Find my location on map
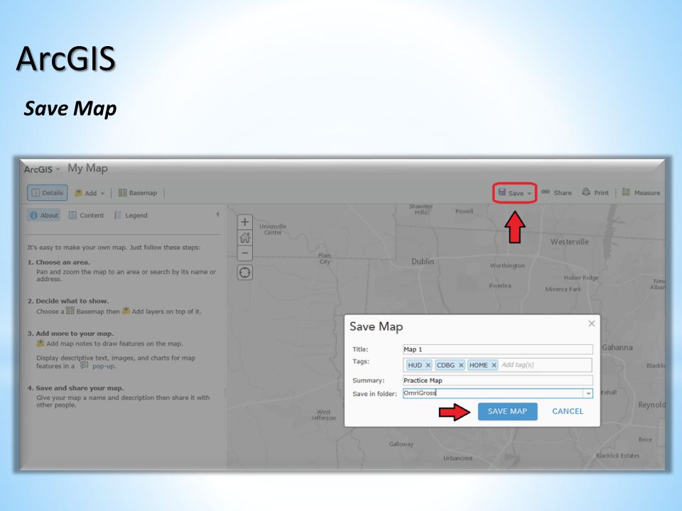This screenshot has width=682, height=511. (x=245, y=273)
